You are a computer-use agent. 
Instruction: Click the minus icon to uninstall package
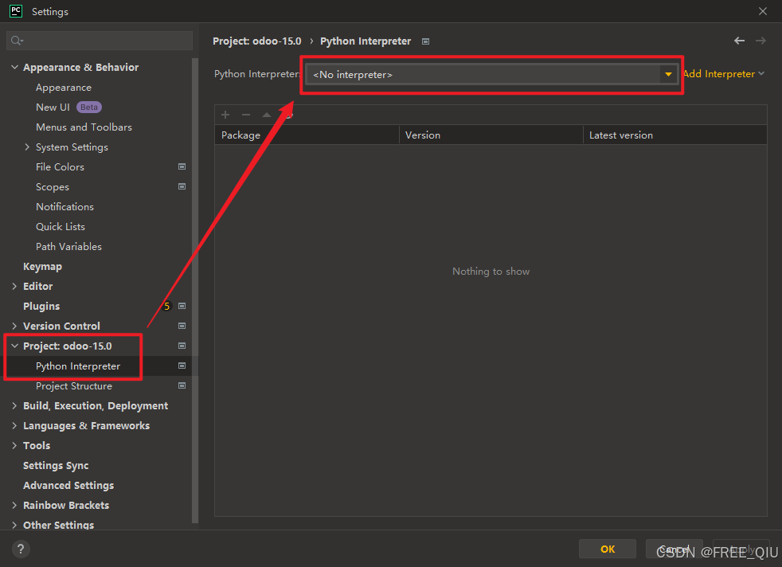point(246,115)
